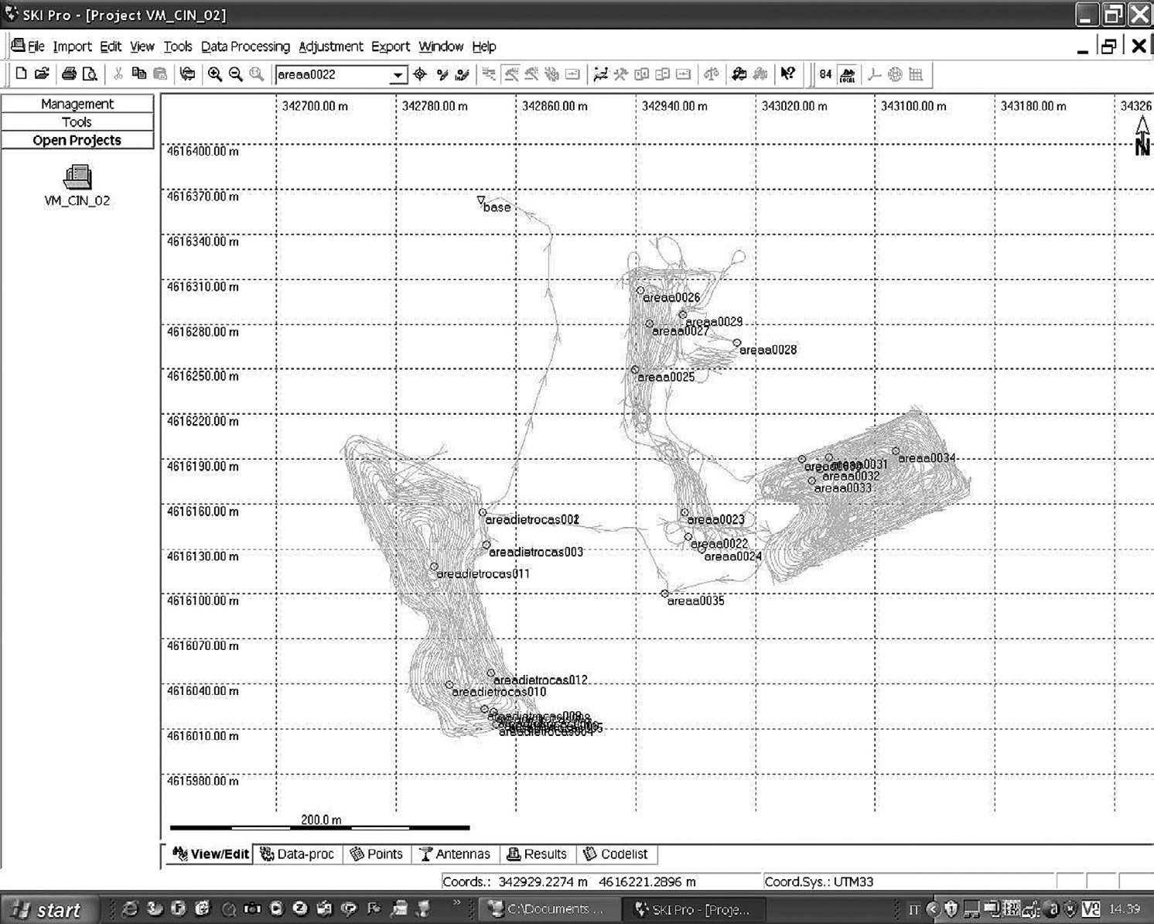
Task: Click the Zoom In magnifier icon
Action: click(x=215, y=74)
